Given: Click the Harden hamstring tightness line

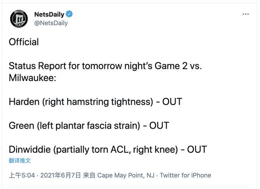Looking at the screenshot, I should coord(95,102).
